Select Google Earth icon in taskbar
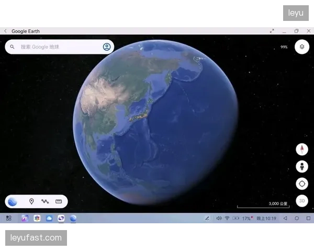This screenshot has width=314, height=251. 73,218
